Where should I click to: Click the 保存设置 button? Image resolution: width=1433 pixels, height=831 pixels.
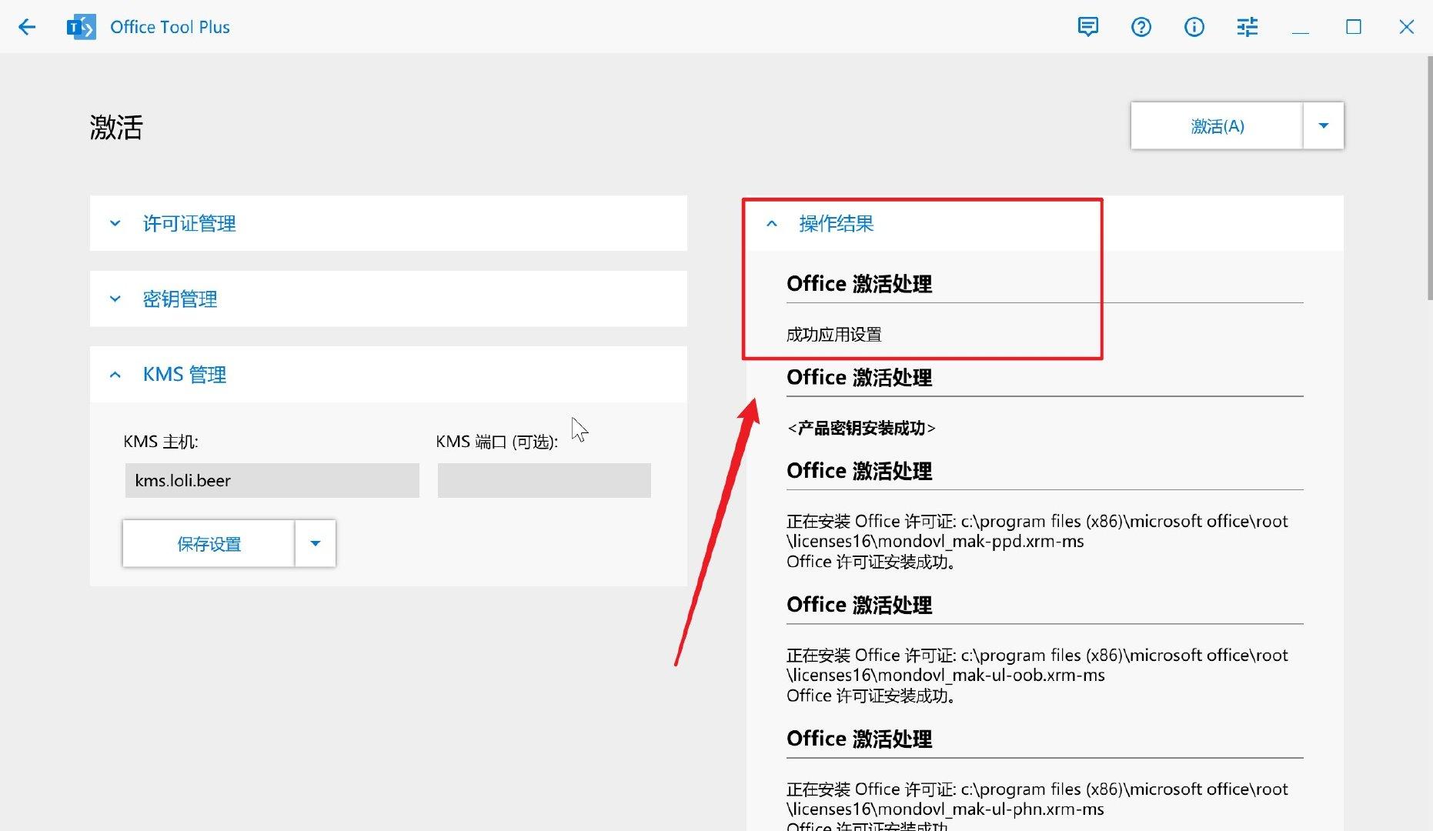[209, 543]
